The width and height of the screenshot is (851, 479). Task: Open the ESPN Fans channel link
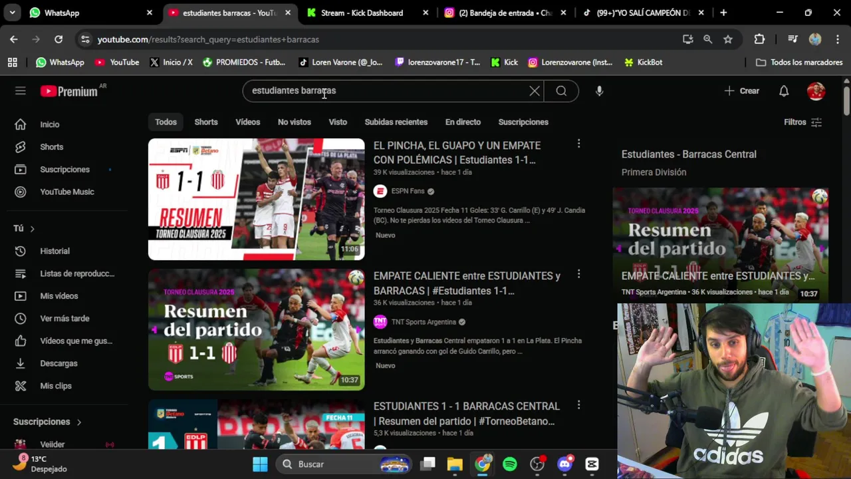pyautogui.click(x=408, y=192)
